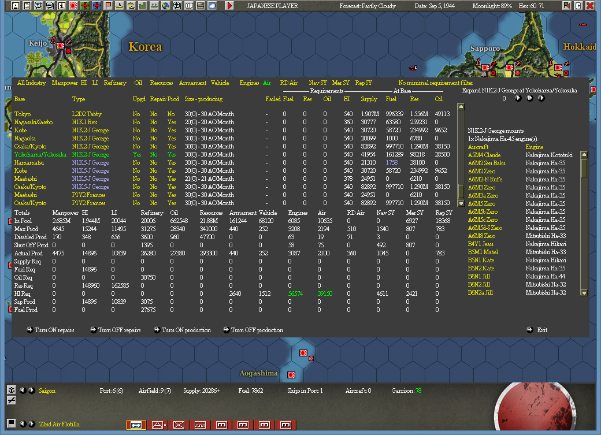The image size is (601, 435).
Task: Click the Keijo base icon on map
Action: click(x=61, y=46)
